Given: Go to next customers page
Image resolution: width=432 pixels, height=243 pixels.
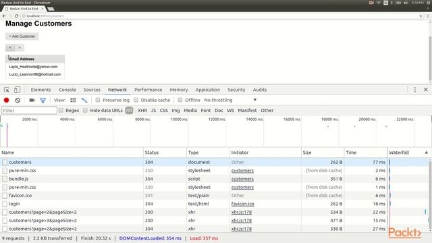Looking at the screenshot, I should (20, 48).
